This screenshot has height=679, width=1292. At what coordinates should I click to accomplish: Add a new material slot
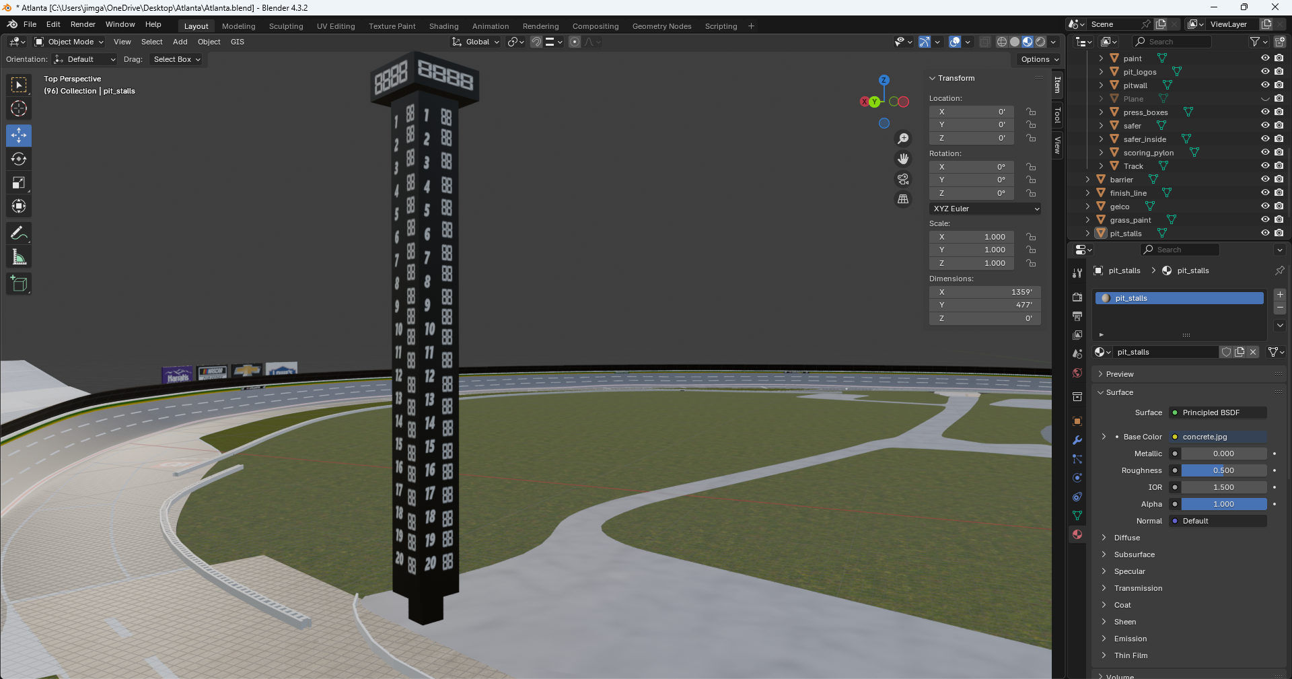[1280, 295]
